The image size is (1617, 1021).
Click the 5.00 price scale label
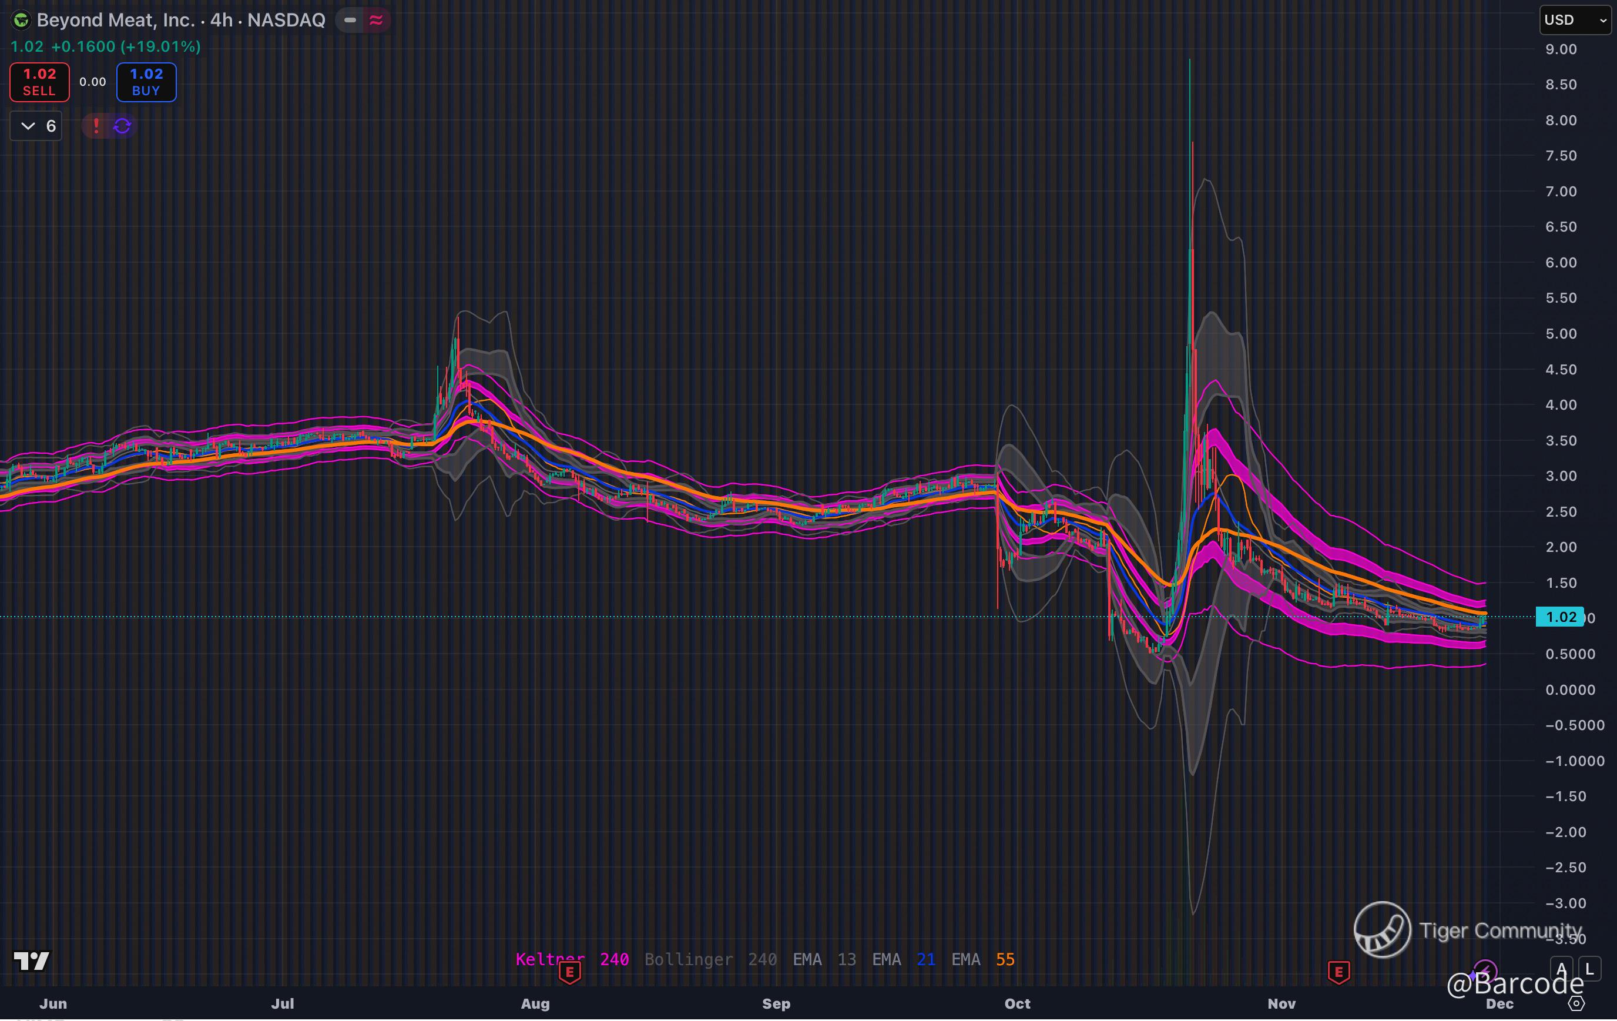(x=1561, y=334)
